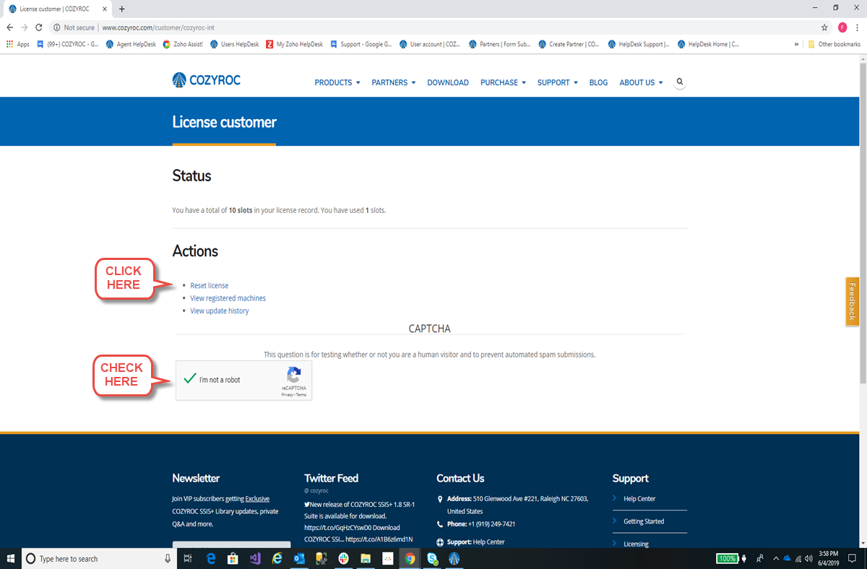
Task: Open the DOWNLOAD menu item
Action: pyautogui.click(x=448, y=82)
